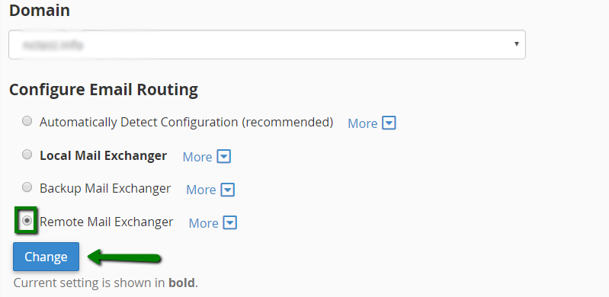Image resolution: width=609 pixels, height=297 pixels.
Task: Open More link next to Local Mail Exchanger
Action: coord(197,157)
